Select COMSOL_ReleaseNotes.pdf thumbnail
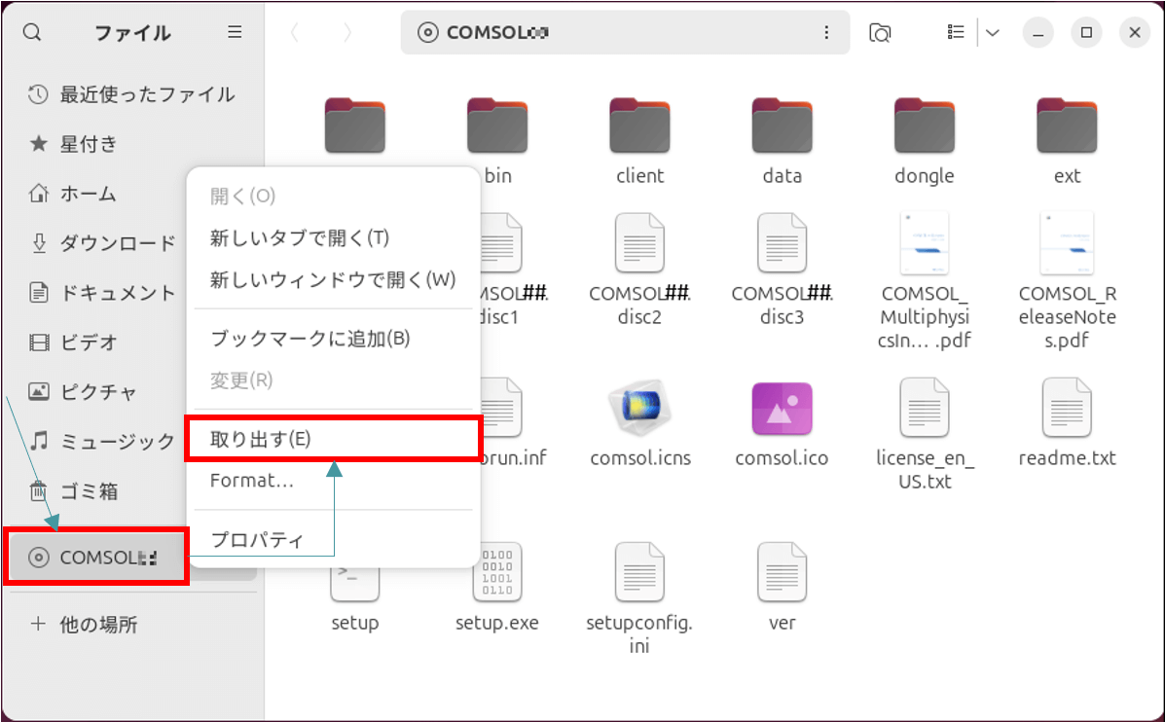 click(x=1067, y=243)
